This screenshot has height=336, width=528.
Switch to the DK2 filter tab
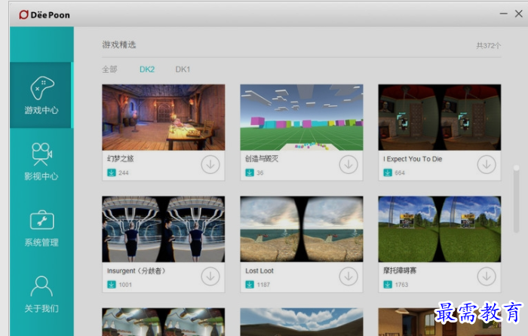coord(147,69)
